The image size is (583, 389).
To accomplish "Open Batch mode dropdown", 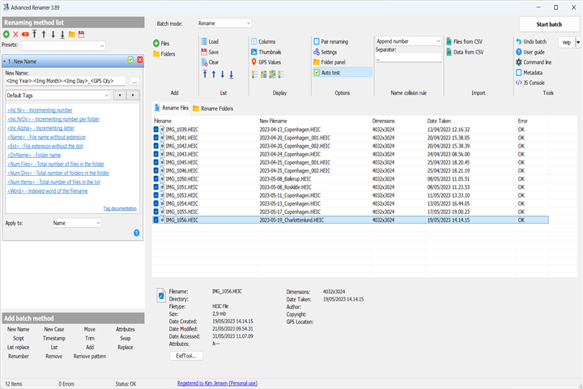I will tap(224, 24).
